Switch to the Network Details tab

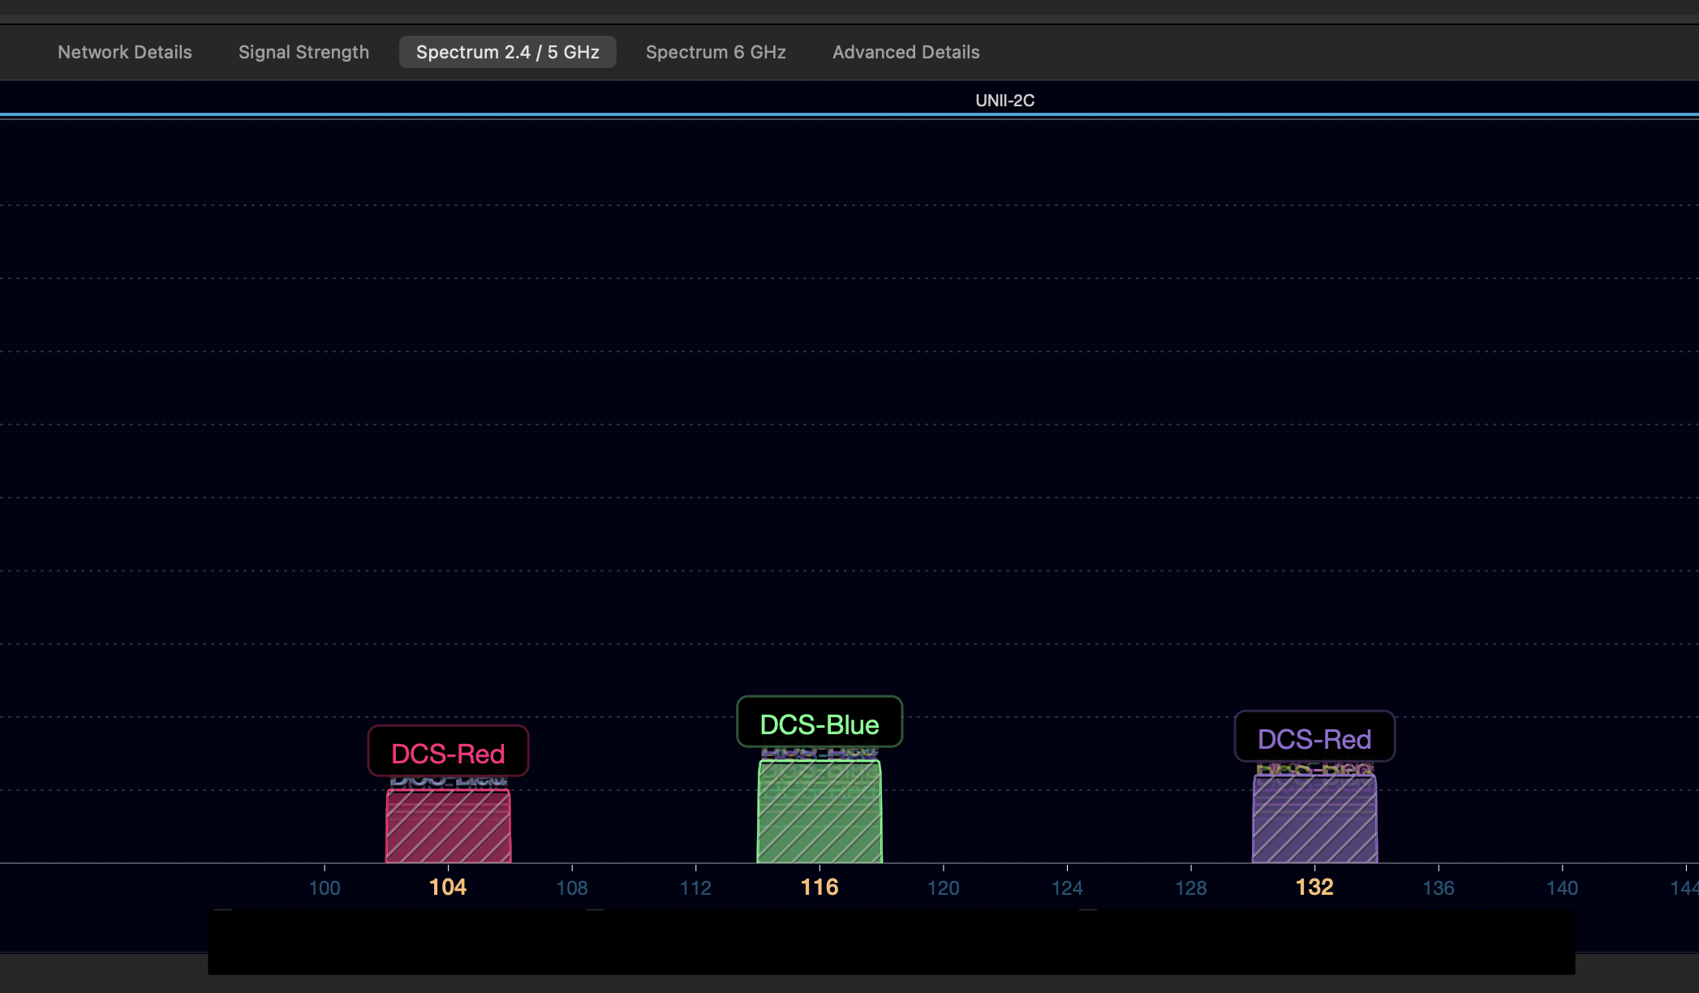coord(125,52)
